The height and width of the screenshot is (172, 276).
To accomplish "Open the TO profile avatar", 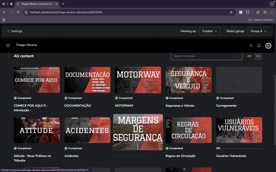I will [x=268, y=46].
